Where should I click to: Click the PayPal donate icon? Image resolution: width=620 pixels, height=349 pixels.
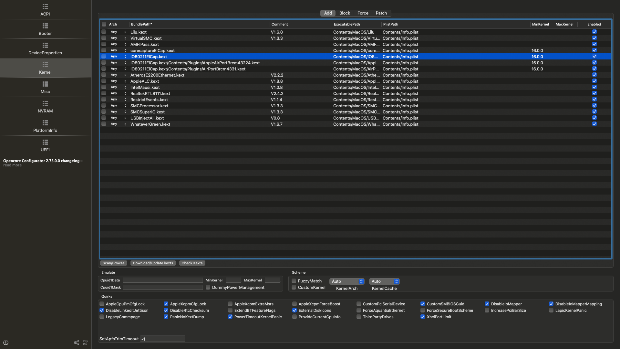(x=85, y=343)
